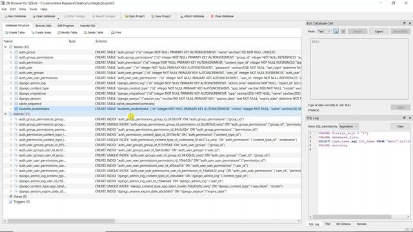Click the django_session table icon

(x=16, y=99)
